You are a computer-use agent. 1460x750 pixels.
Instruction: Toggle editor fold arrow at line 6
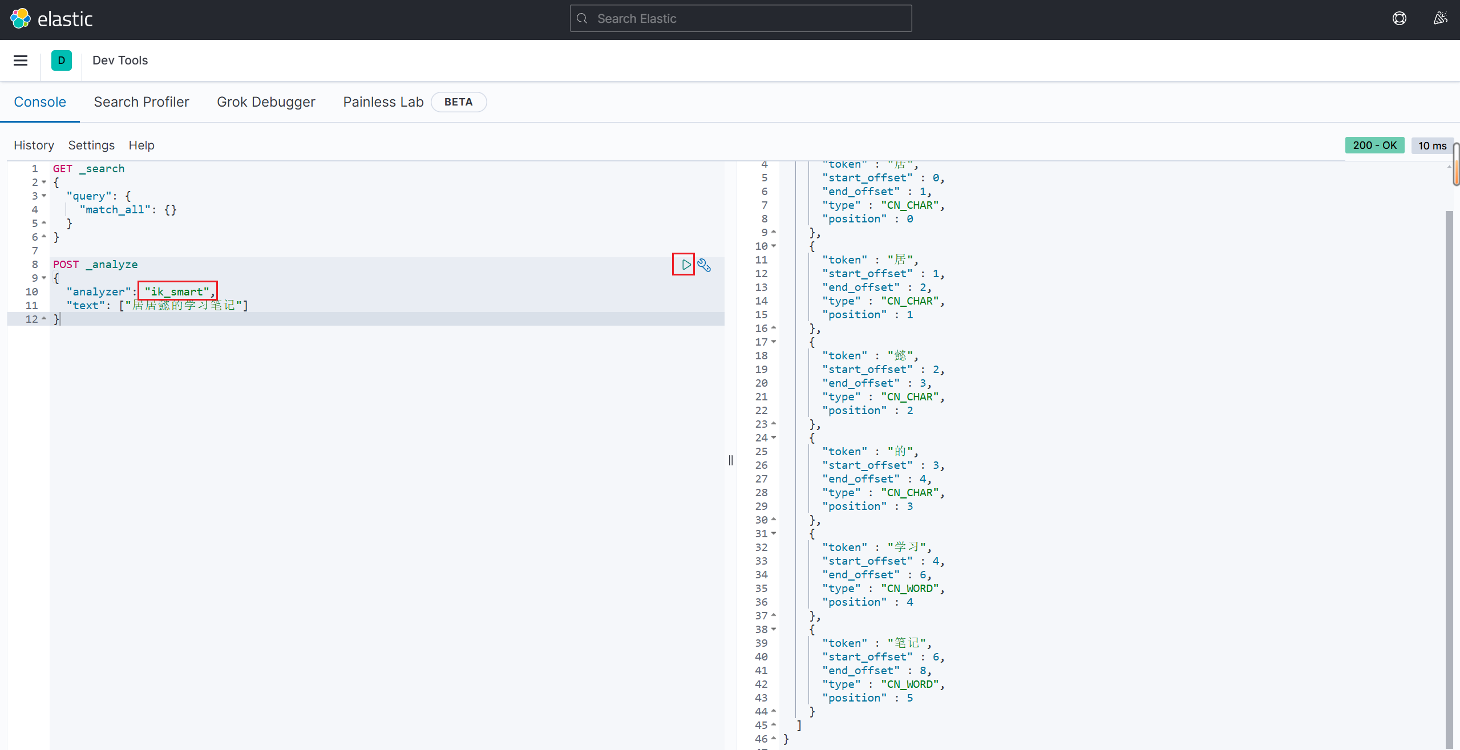44,237
